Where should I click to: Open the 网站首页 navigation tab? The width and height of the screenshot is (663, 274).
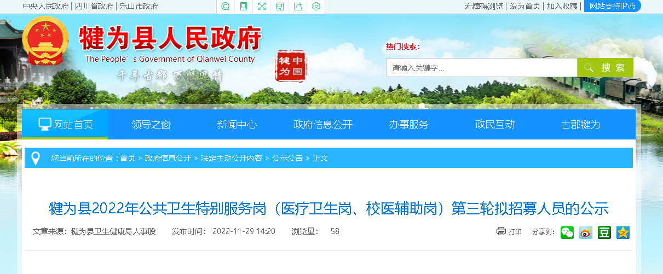click(65, 124)
